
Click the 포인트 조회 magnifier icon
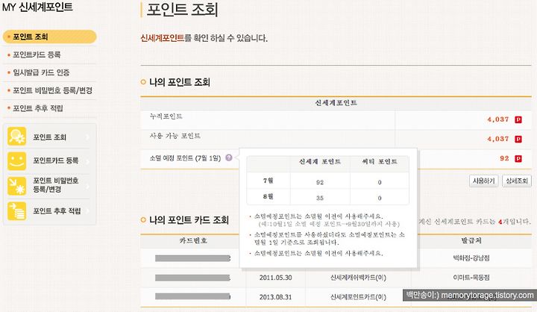pos(16,137)
